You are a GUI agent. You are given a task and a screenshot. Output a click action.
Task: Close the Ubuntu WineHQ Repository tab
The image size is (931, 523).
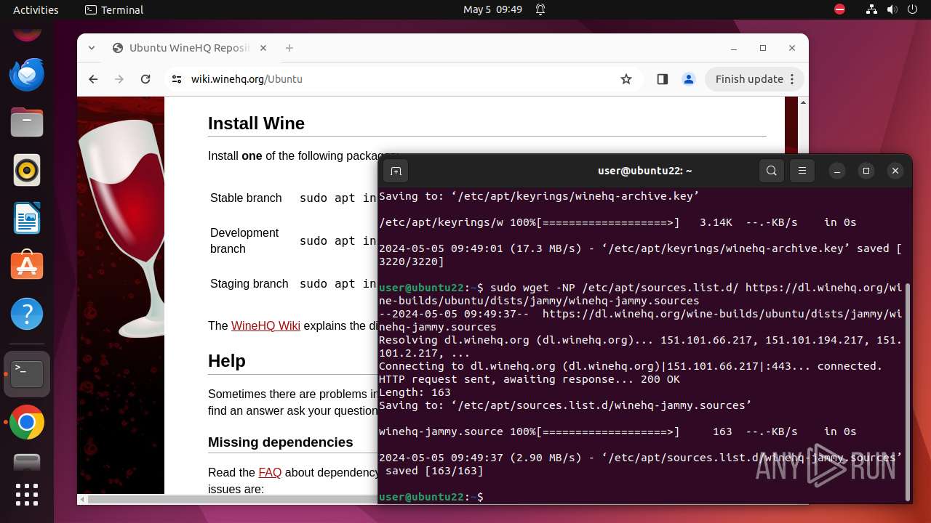click(263, 48)
